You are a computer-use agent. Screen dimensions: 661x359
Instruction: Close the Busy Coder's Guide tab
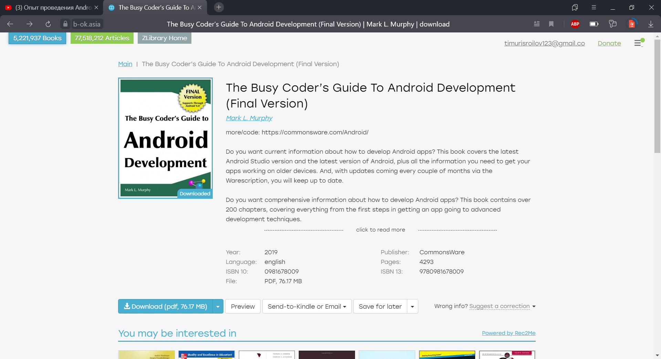pyautogui.click(x=200, y=7)
